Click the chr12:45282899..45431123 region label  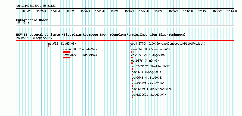(36, 6)
